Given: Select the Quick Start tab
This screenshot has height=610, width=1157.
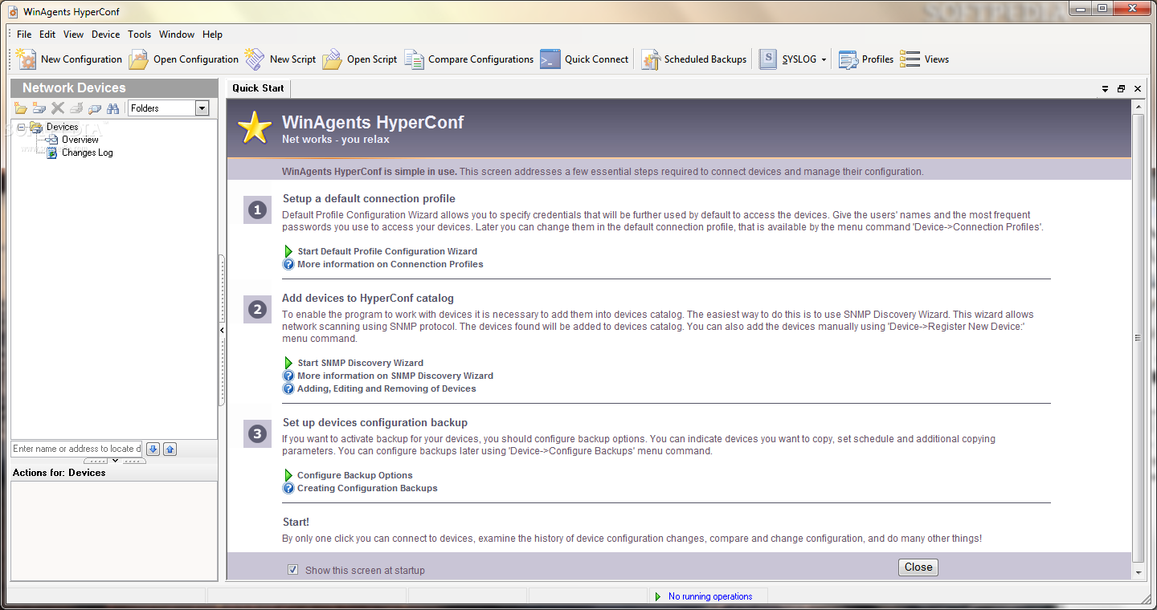Looking at the screenshot, I should point(258,88).
